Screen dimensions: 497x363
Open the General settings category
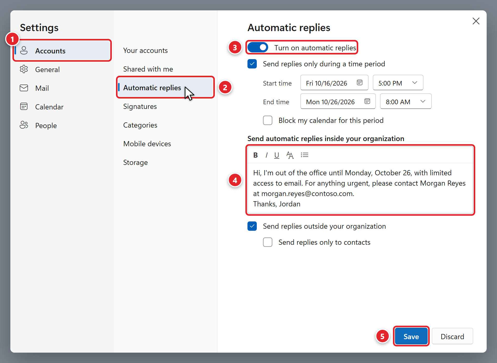point(62,69)
